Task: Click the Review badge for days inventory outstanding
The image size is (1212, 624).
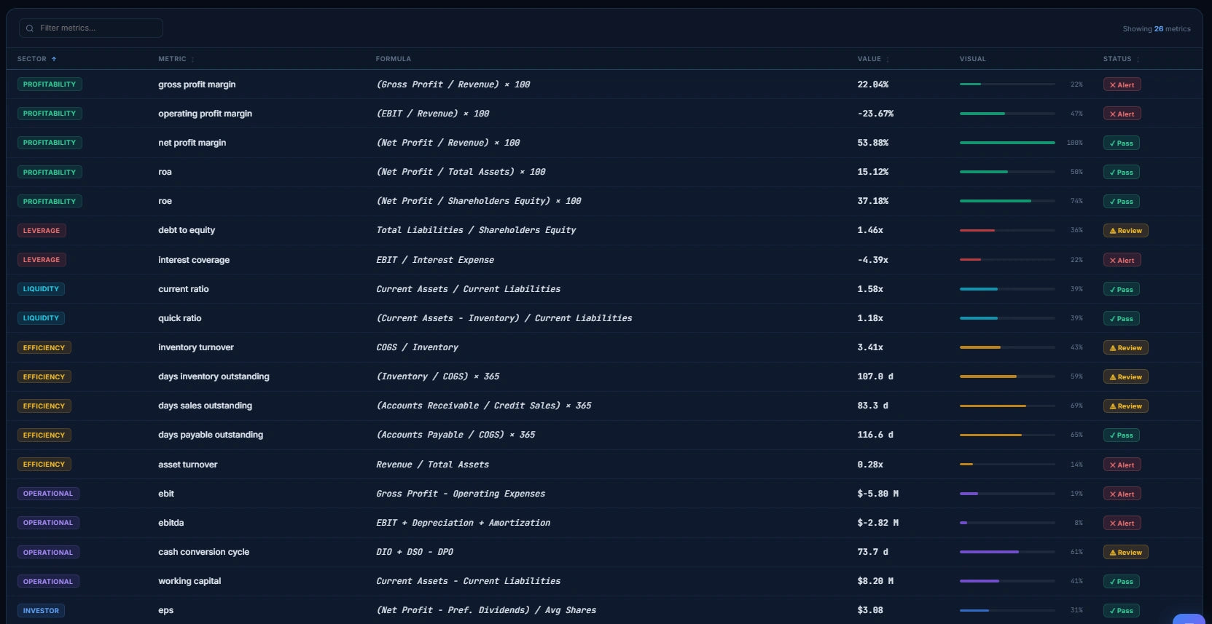Action: (x=1125, y=376)
